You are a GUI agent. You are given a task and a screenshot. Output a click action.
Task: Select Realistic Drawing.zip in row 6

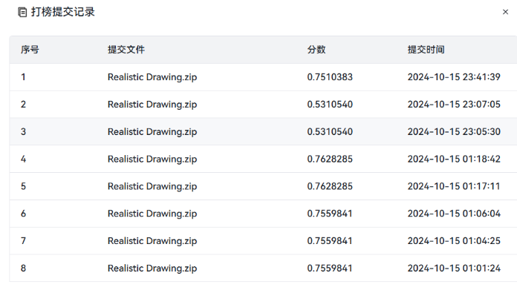(152, 214)
